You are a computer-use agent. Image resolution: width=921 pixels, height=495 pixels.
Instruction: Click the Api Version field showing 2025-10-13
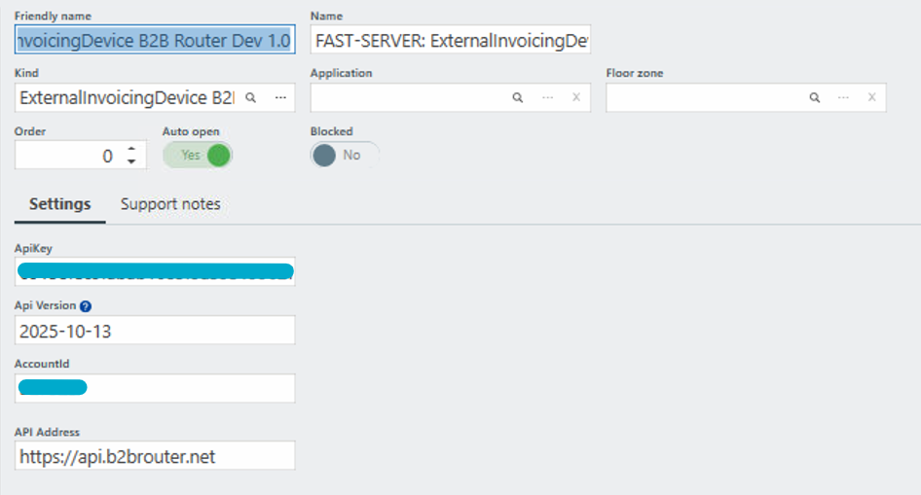point(155,331)
